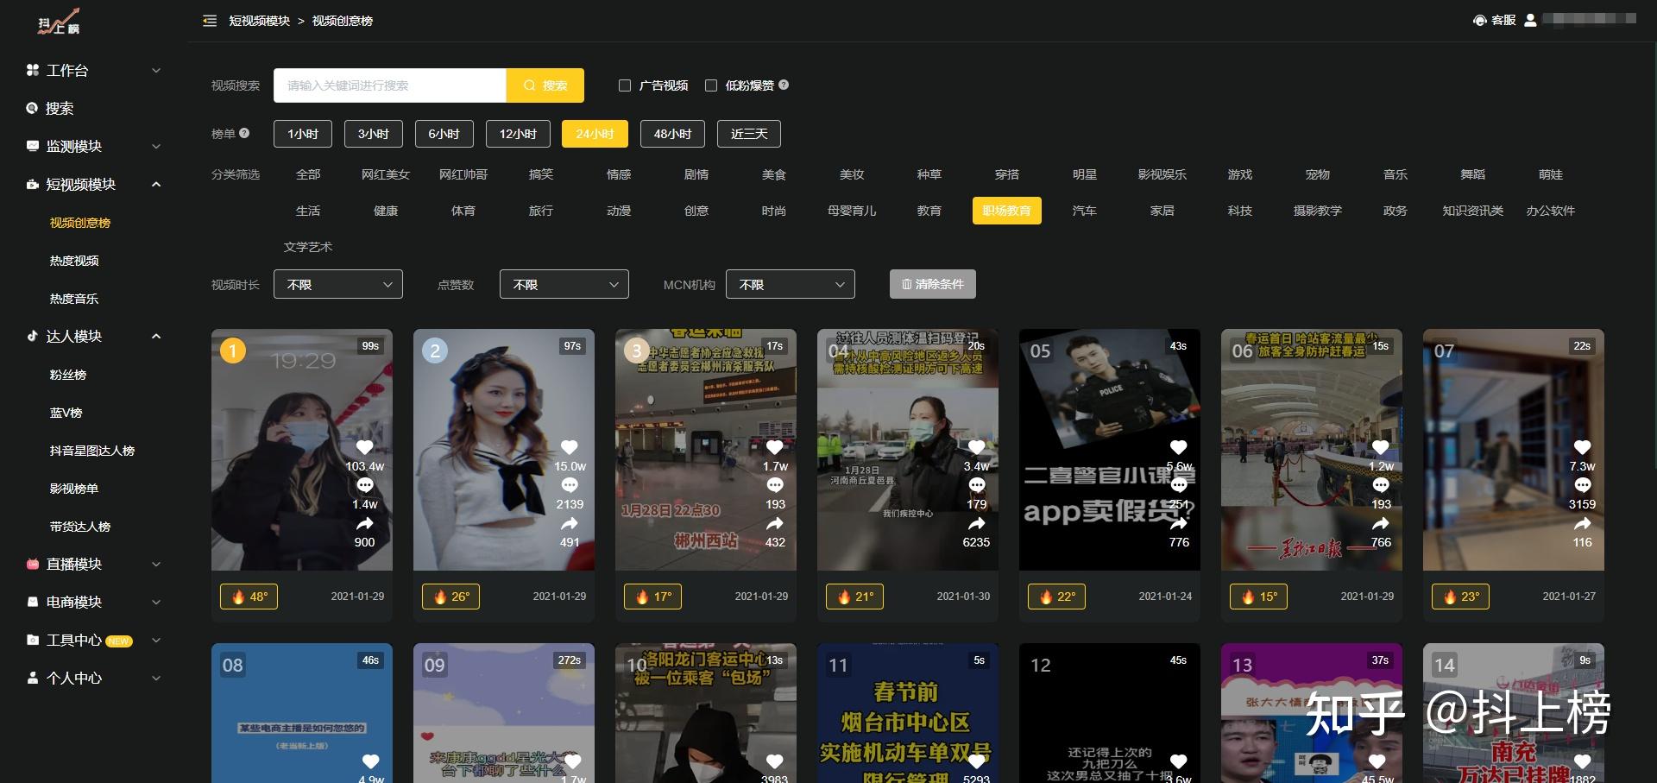Focus the video keyword search field
1657x783 pixels.
pyautogui.click(x=390, y=85)
